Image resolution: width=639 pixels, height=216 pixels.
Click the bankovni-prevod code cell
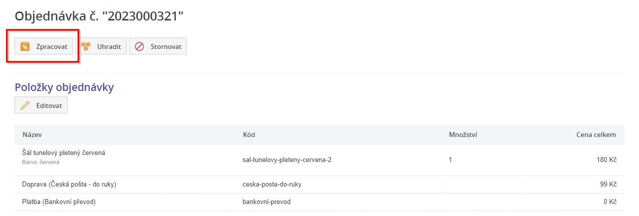tap(266, 202)
